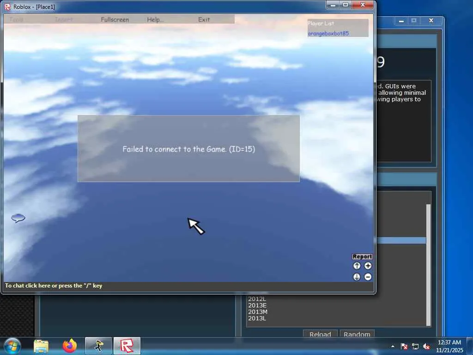Select player orangeboxbot85 in Player List
Screen dimensions: 473x355
pyautogui.click(x=328, y=33)
